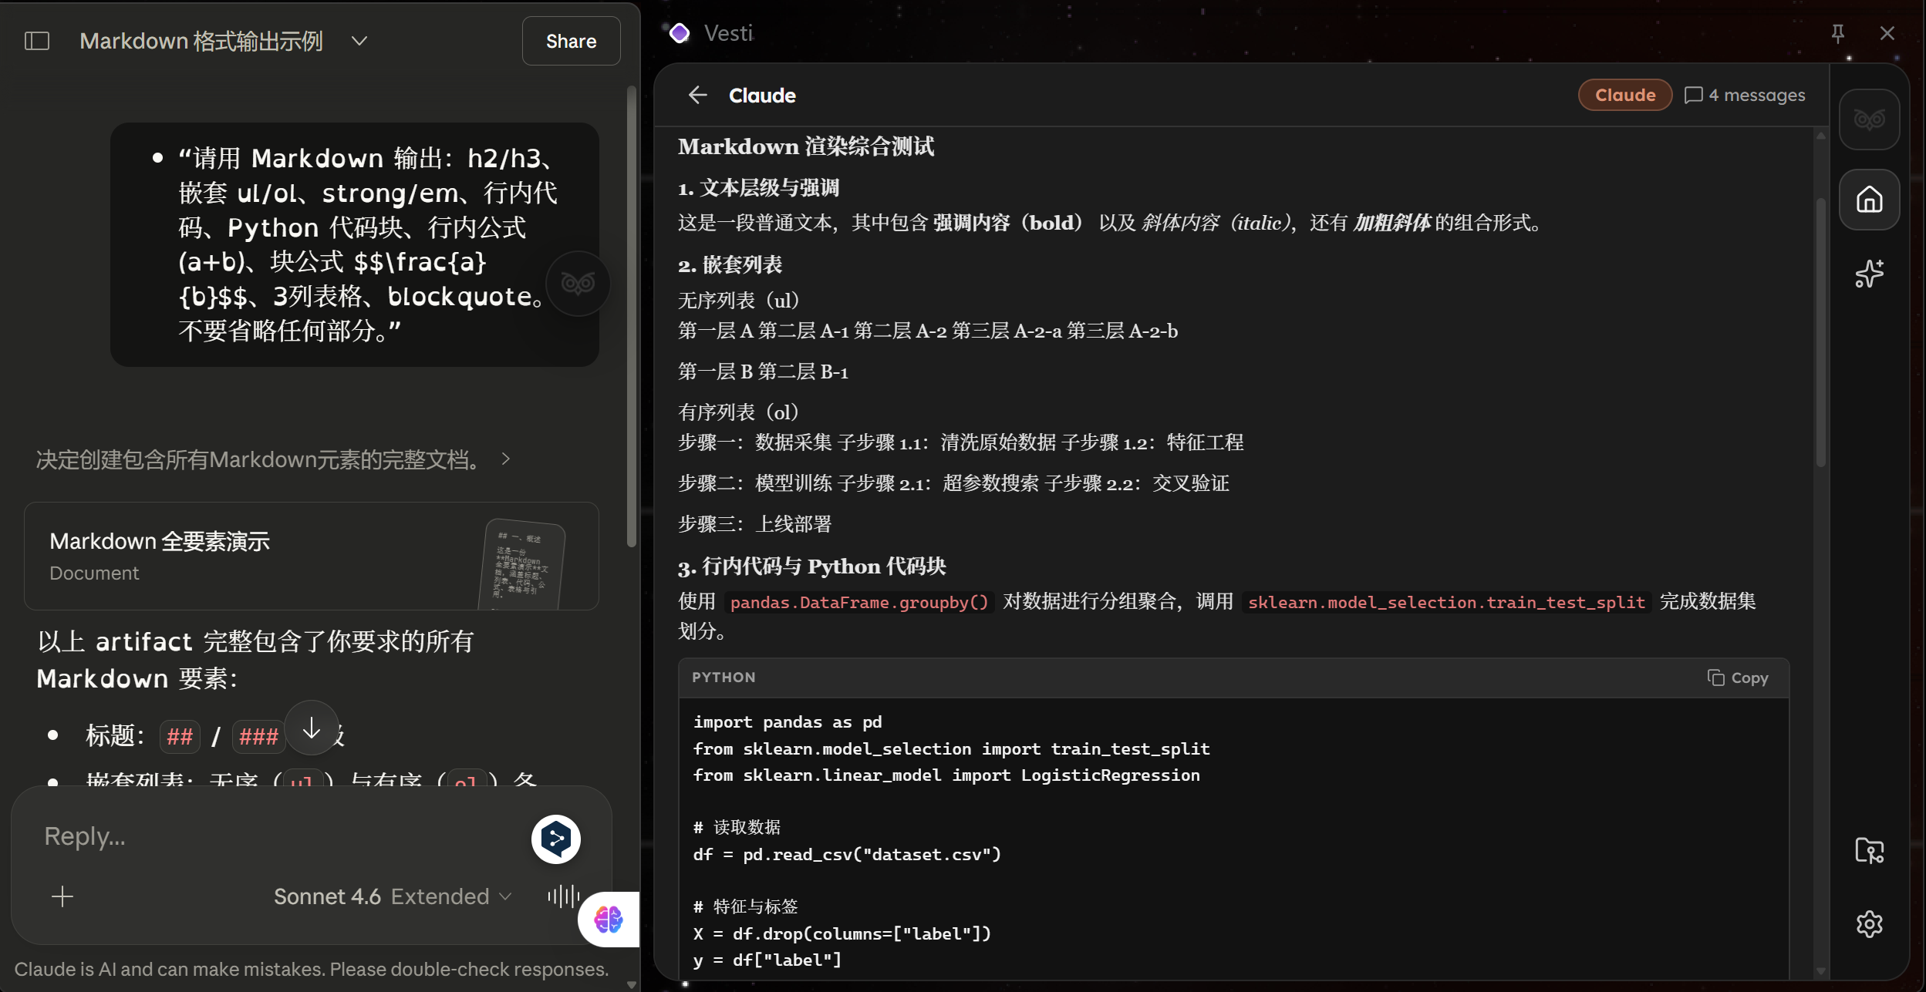
Task: Click inline code sklearn.model_selection.train_test_split
Action: point(1446,602)
